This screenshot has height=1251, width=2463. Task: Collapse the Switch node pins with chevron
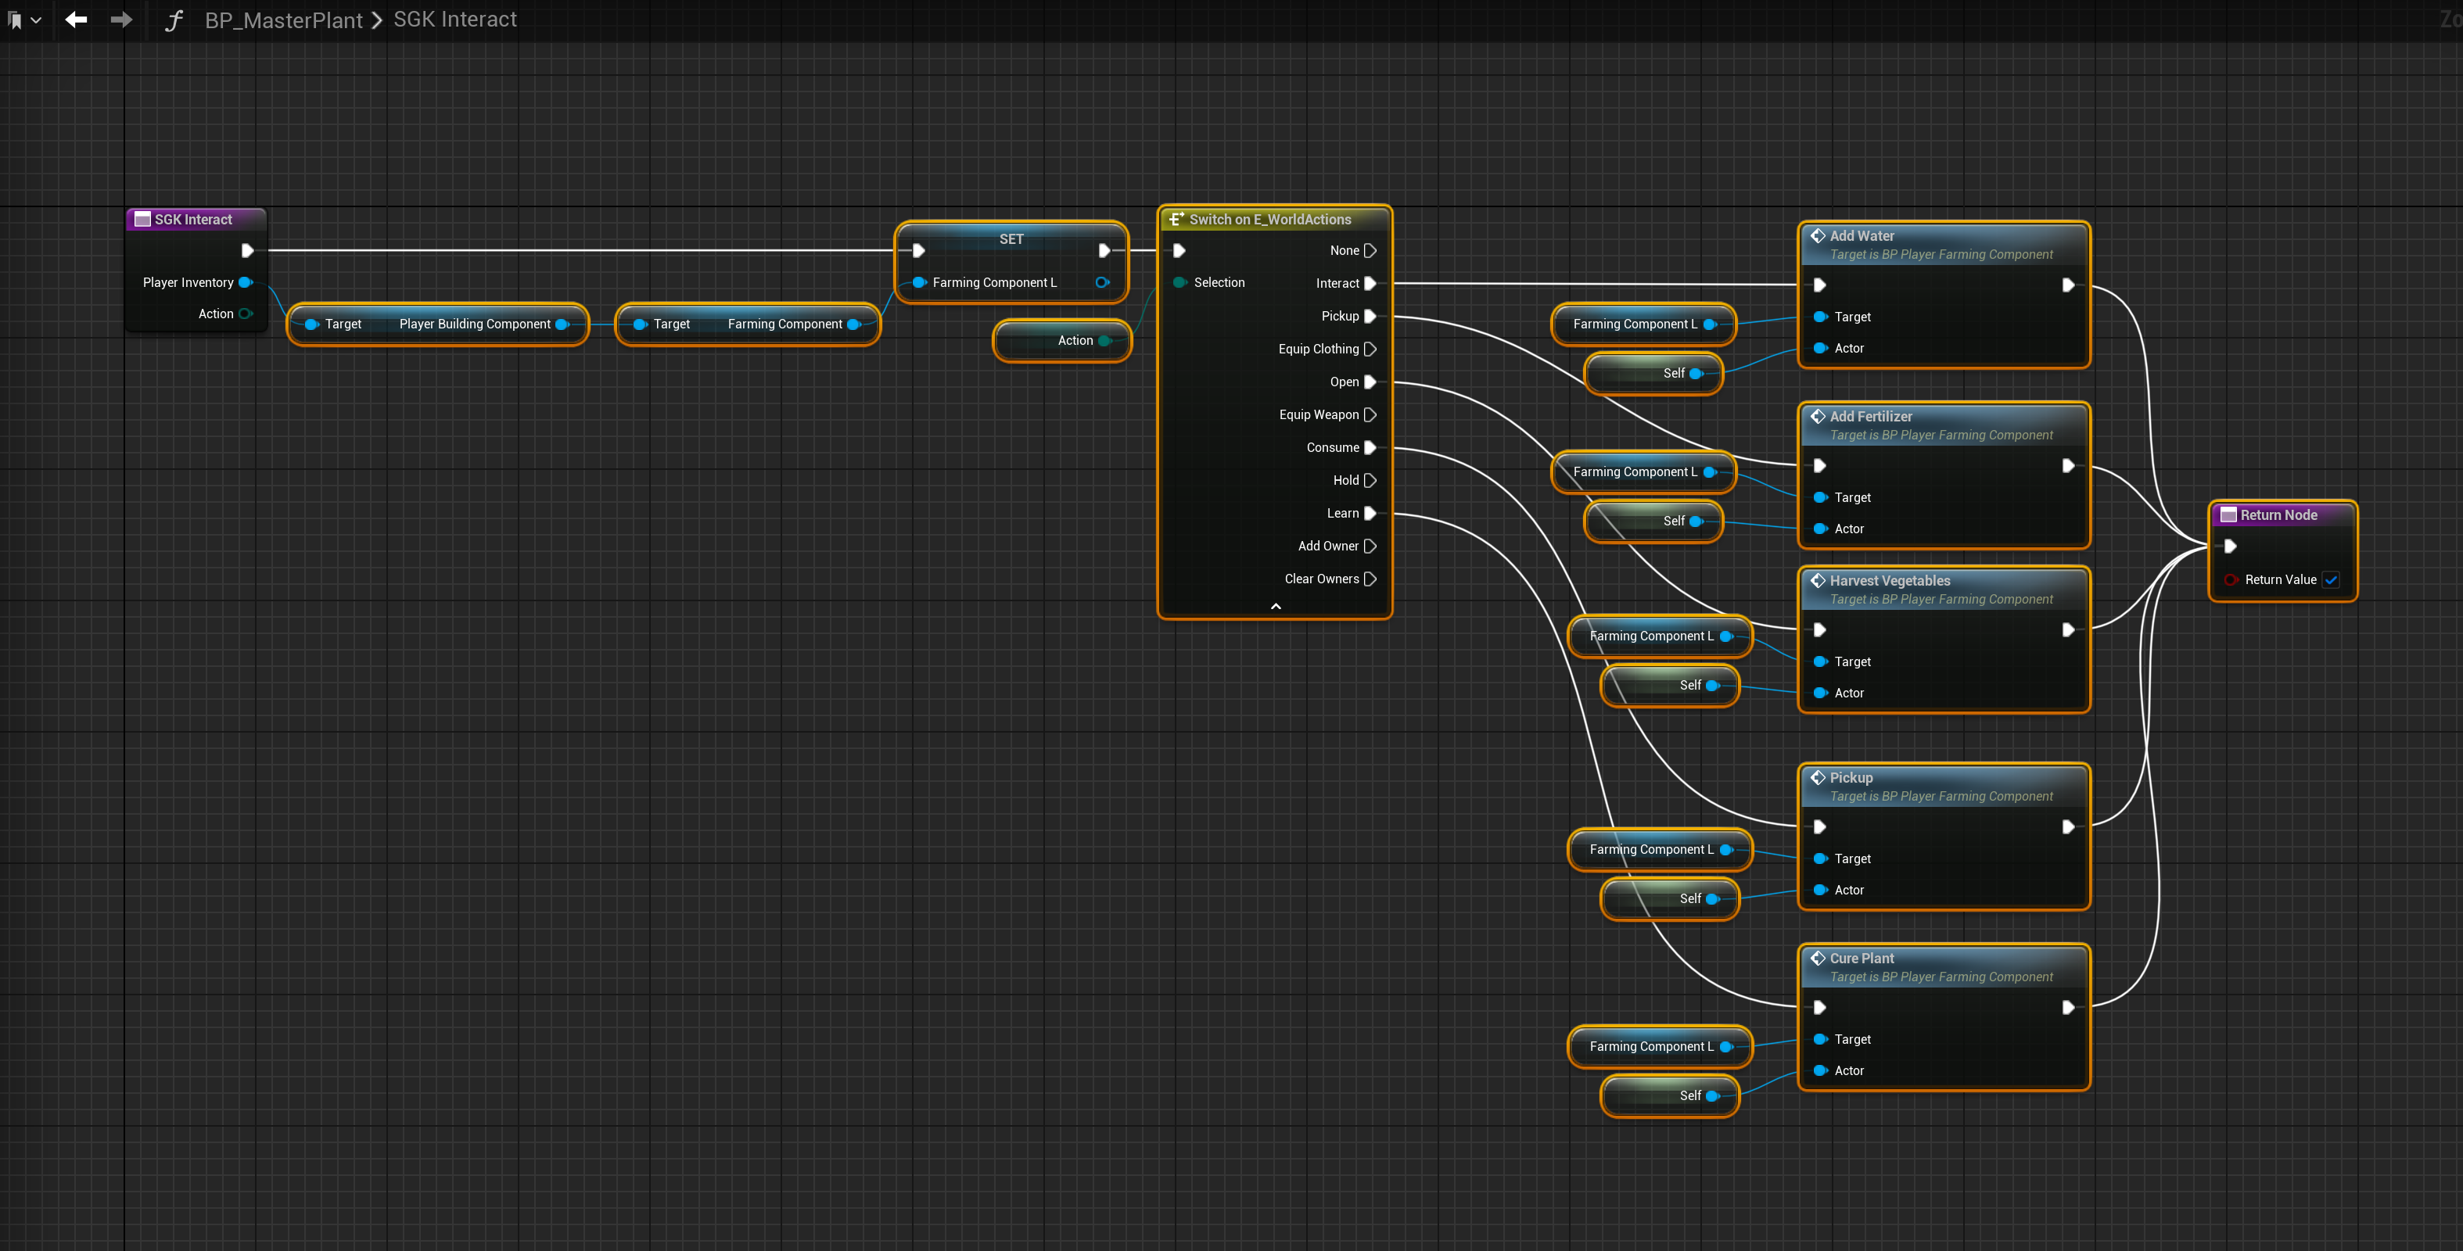[1275, 606]
